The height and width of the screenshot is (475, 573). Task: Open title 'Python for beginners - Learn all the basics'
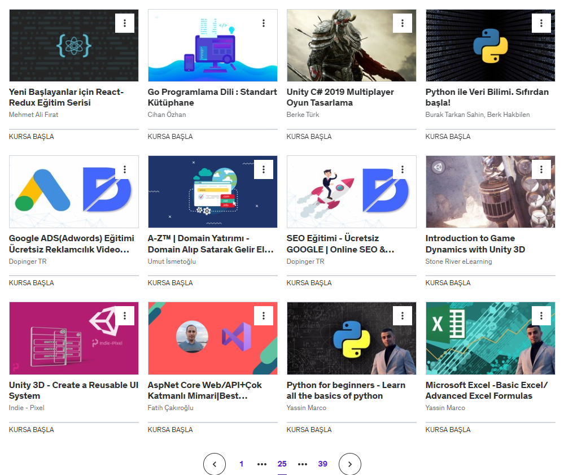pyautogui.click(x=345, y=390)
